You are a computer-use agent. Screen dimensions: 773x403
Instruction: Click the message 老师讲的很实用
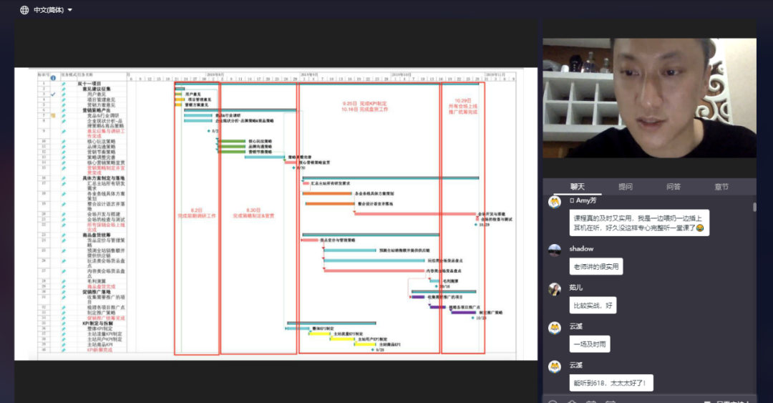(x=596, y=266)
